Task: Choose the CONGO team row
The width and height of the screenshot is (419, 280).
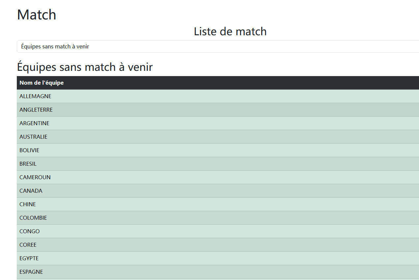Action: coord(30,231)
